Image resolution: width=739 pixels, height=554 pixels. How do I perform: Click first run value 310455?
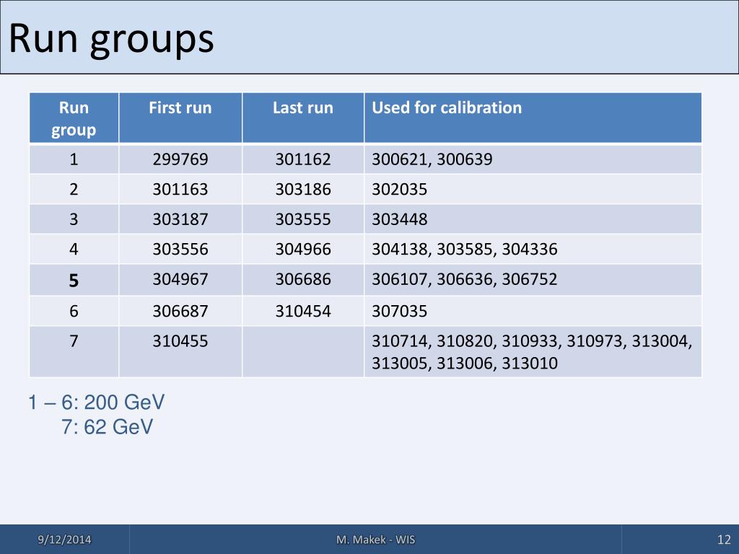180,341
